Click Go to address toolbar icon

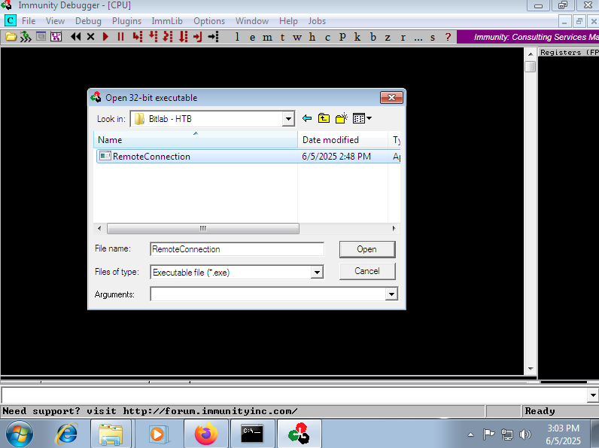[x=213, y=37]
